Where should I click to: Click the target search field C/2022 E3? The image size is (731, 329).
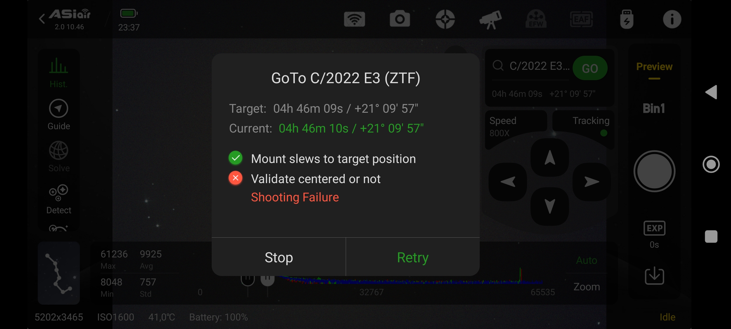[x=539, y=66]
